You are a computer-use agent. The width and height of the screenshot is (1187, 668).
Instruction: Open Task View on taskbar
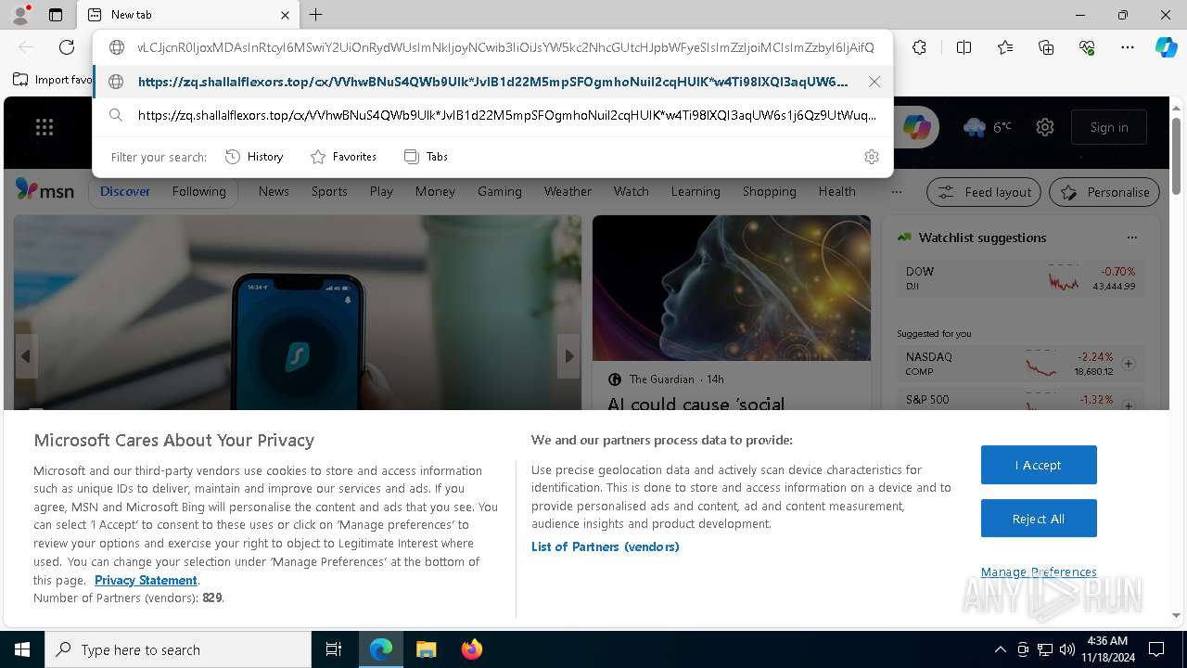coord(334,649)
